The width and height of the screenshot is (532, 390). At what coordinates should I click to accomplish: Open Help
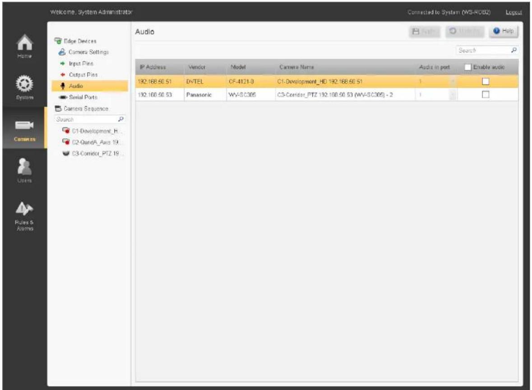coord(504,31)
